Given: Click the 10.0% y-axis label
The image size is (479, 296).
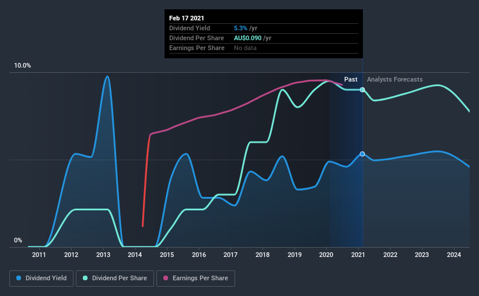Looking at the screenshot, I should (x=22, y=66).
